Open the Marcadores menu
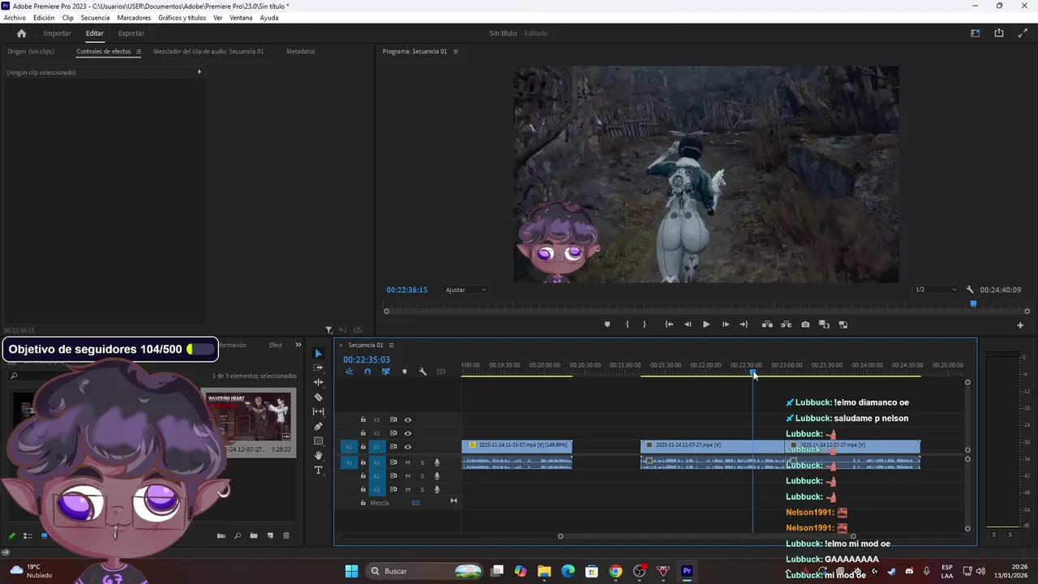The height and width of the screenshot is (584, 1038). point(134,18)
